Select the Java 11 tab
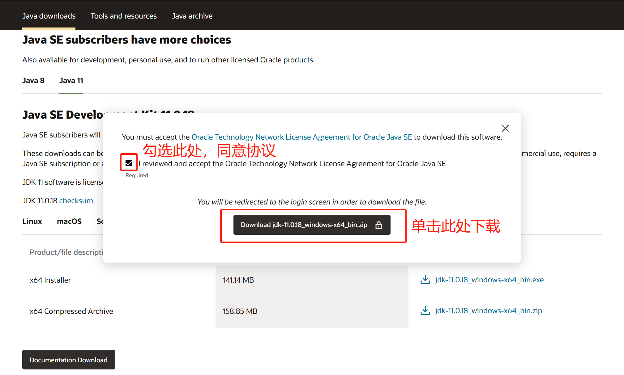 [x=71, y=81]
